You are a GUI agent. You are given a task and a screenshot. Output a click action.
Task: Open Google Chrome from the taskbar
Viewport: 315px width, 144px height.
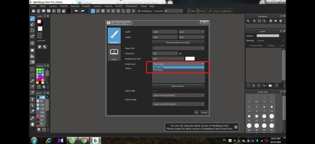[x=84, y=140]
